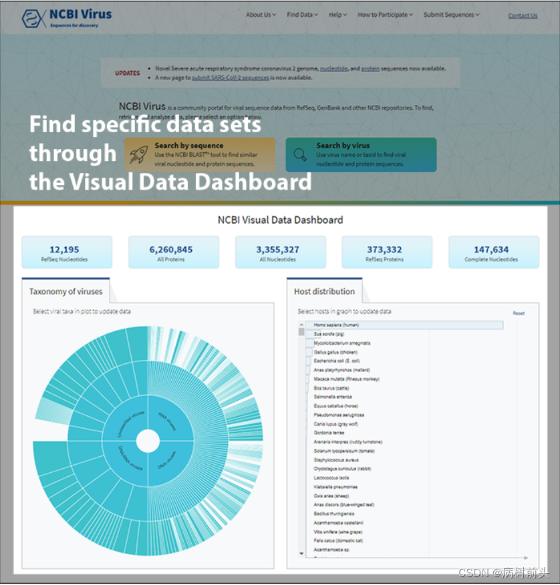Click the Search by sequence button
Image resolution: width=560 pixels, height=585 pixels.
200,154
